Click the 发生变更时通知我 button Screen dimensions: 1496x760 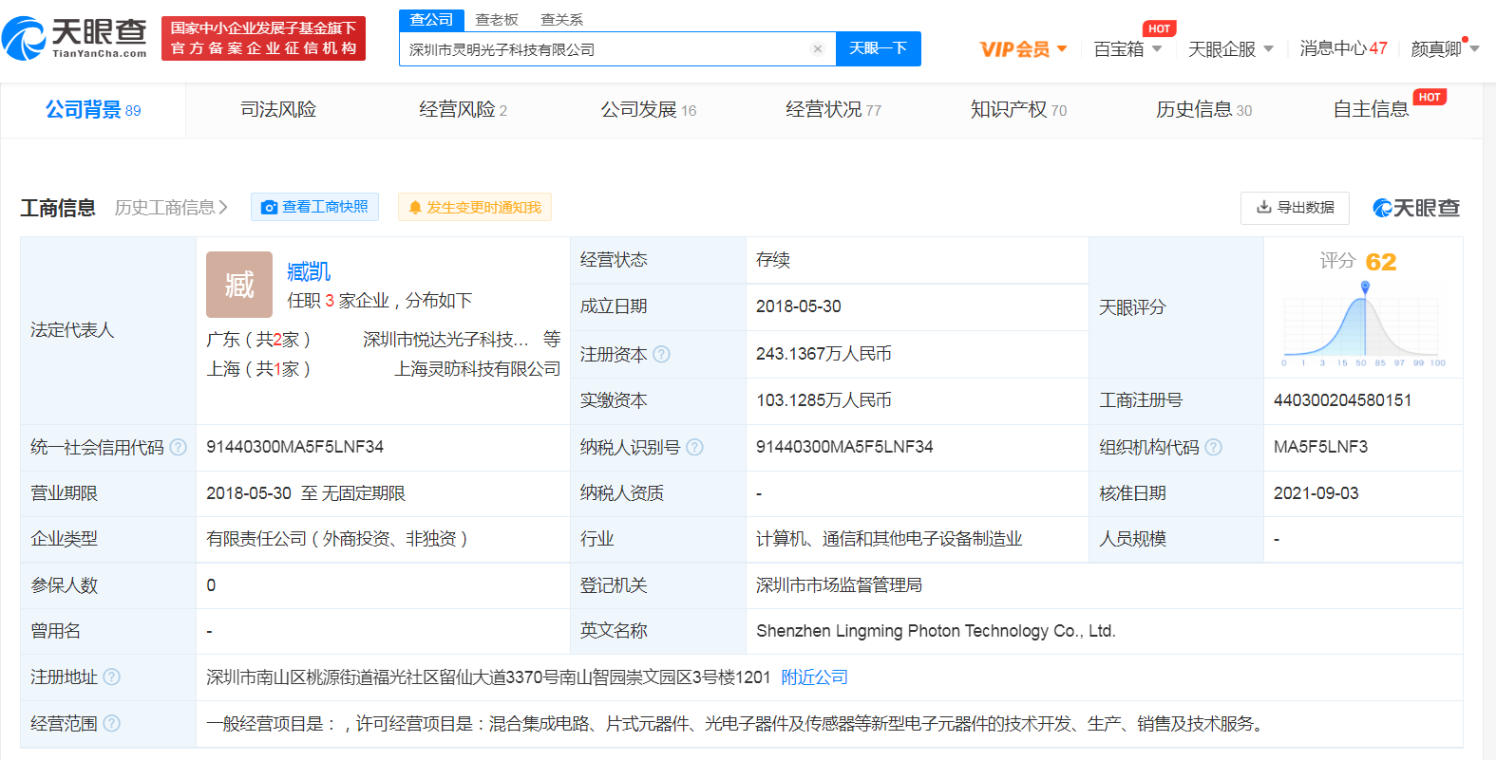pyautogui.click(x=474, y=208)
